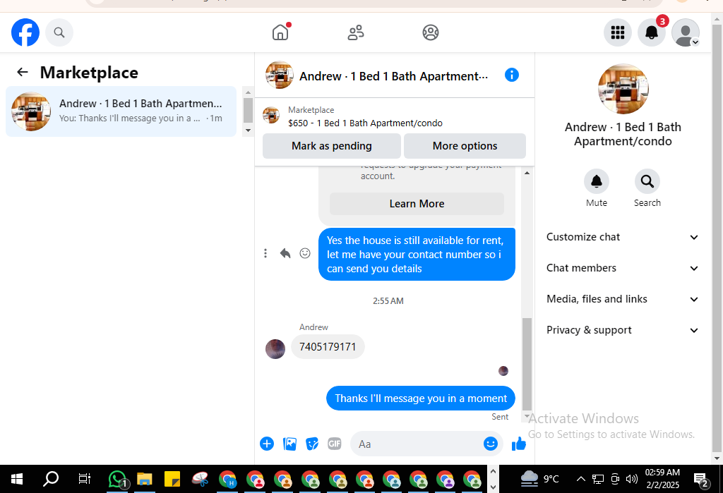Click scroll down arrow of conversation list
723x493 pixels.
point(248,130)
